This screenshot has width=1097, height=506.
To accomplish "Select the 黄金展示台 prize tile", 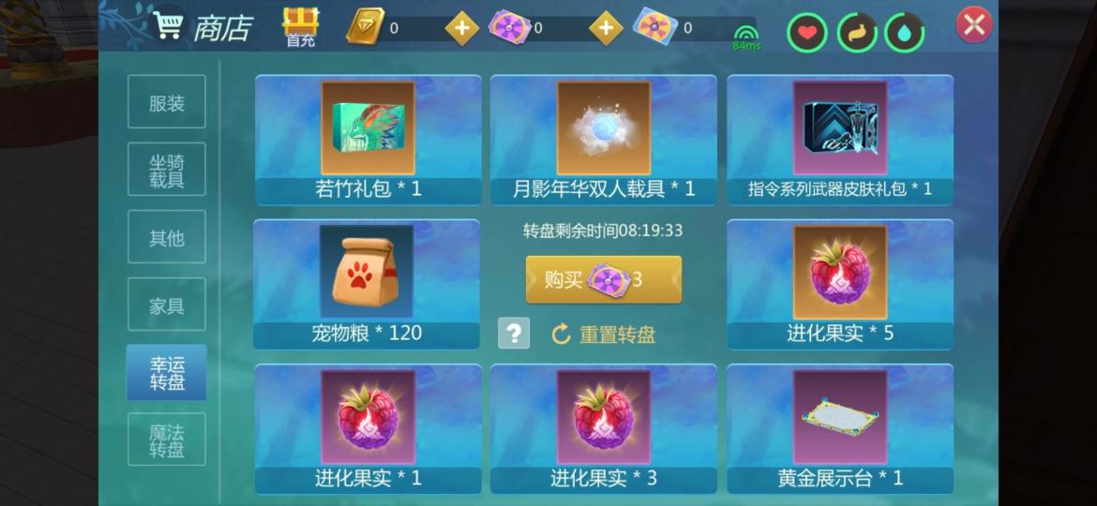I will pos(840,429).
